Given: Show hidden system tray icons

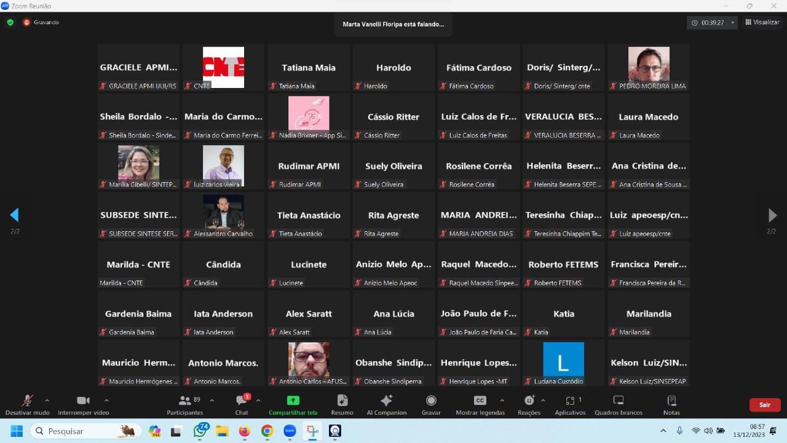Looking at the screenshot, I should [663, 431].
